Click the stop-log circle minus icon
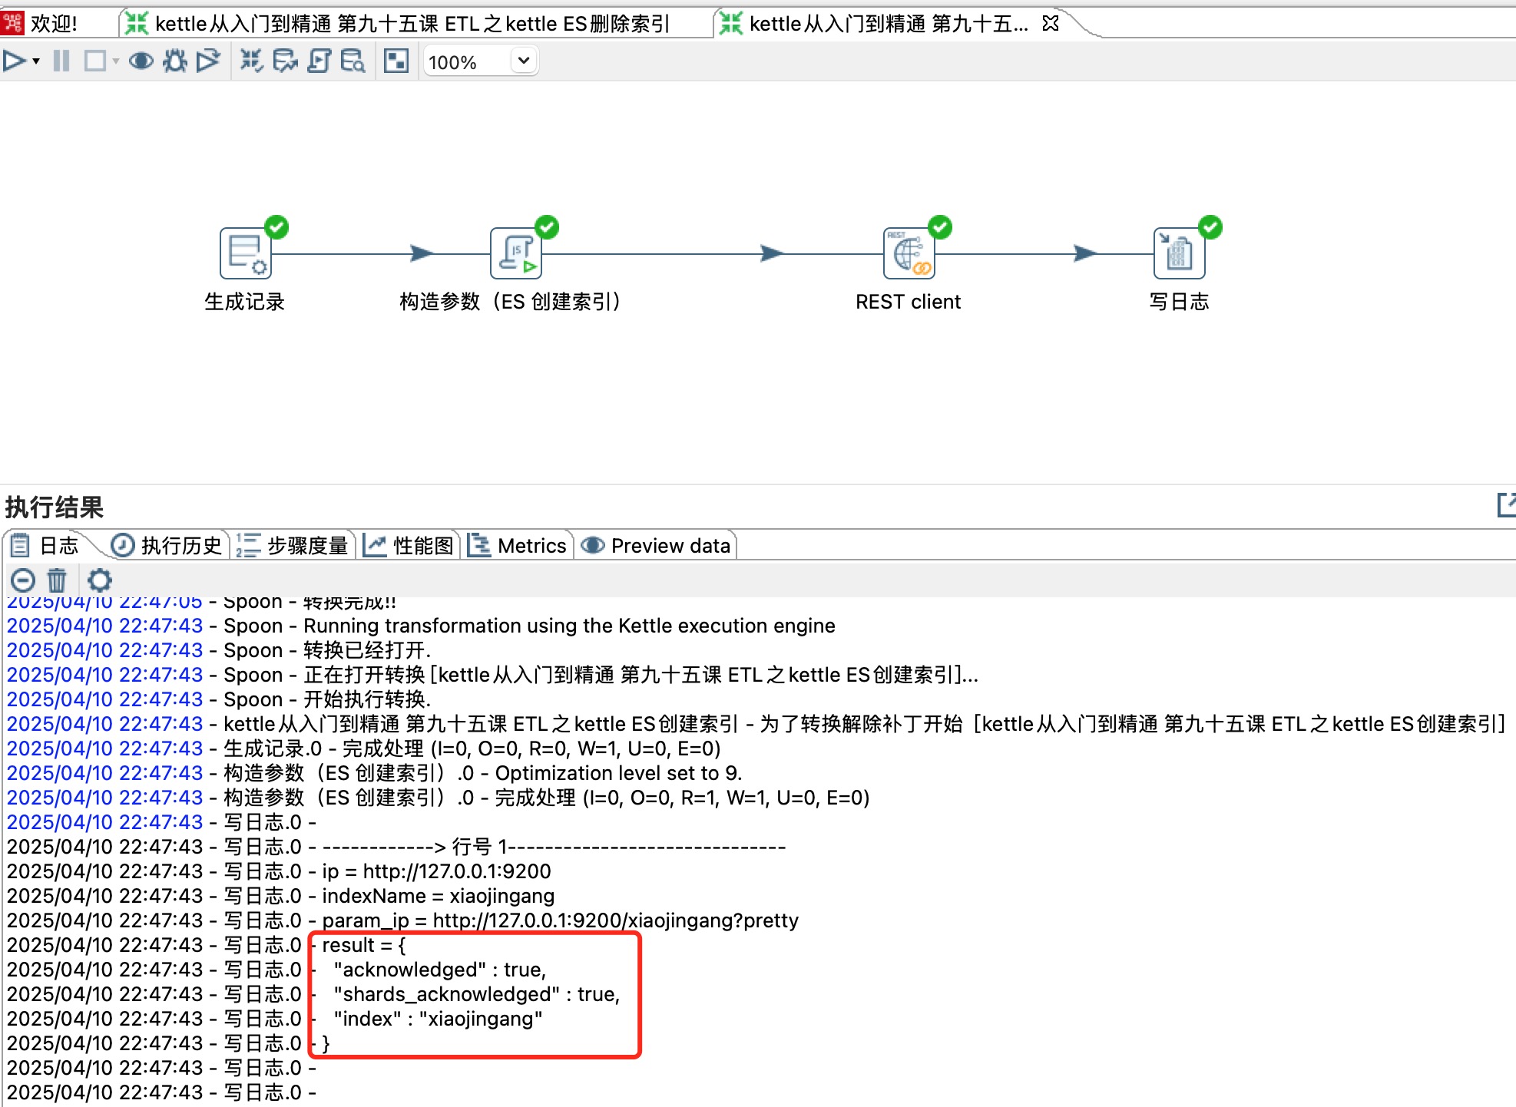Viewport: 1516px width, 1107px height. [x=23, y=580]
